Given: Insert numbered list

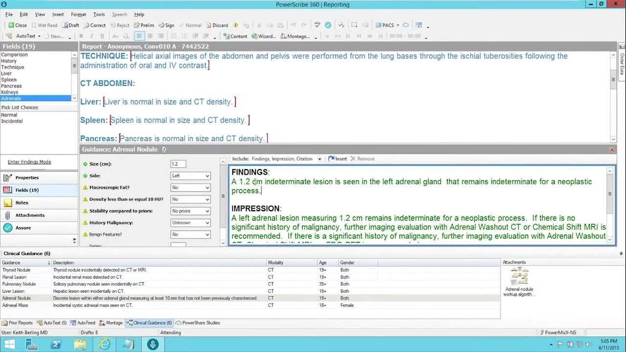Looking at the screenshot, I should (x=174, y=36).
